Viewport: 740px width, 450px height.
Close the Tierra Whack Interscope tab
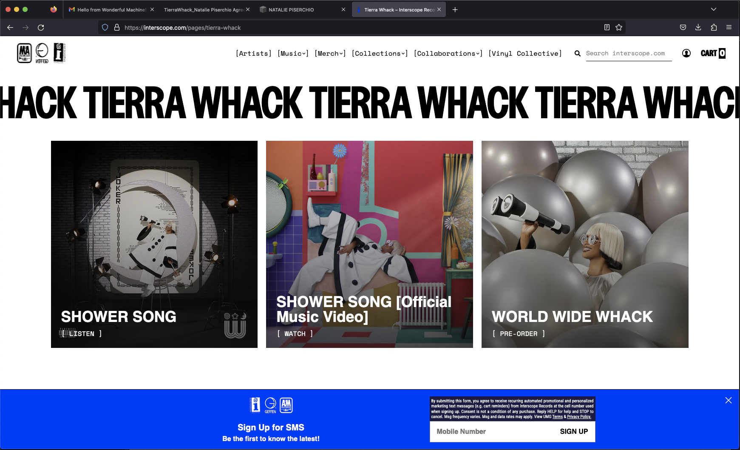tap(439, 9)
